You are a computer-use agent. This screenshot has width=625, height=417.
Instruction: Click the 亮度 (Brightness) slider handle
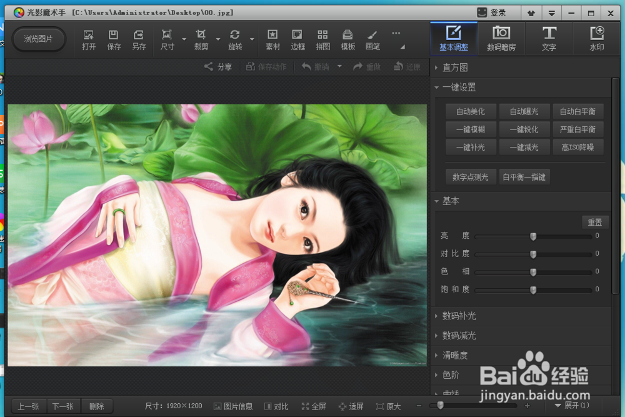click(533, 236)
